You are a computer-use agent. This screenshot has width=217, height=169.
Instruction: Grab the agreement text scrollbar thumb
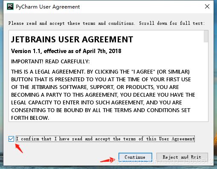206,36
